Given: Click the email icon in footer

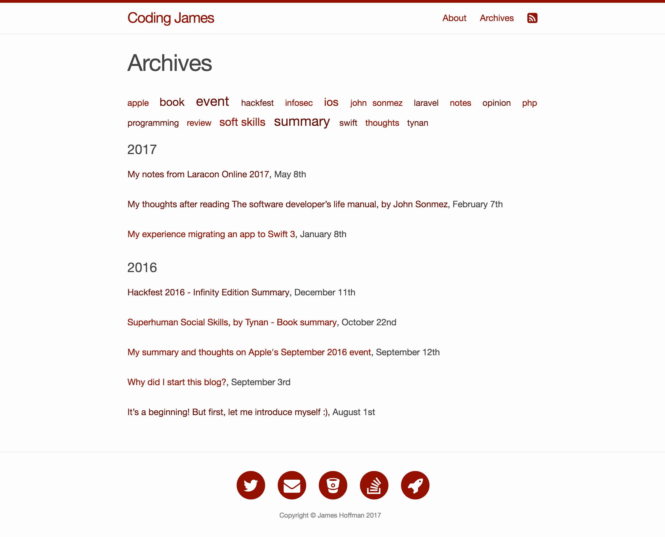Looking at the screenshot, I should coord(292,485).
